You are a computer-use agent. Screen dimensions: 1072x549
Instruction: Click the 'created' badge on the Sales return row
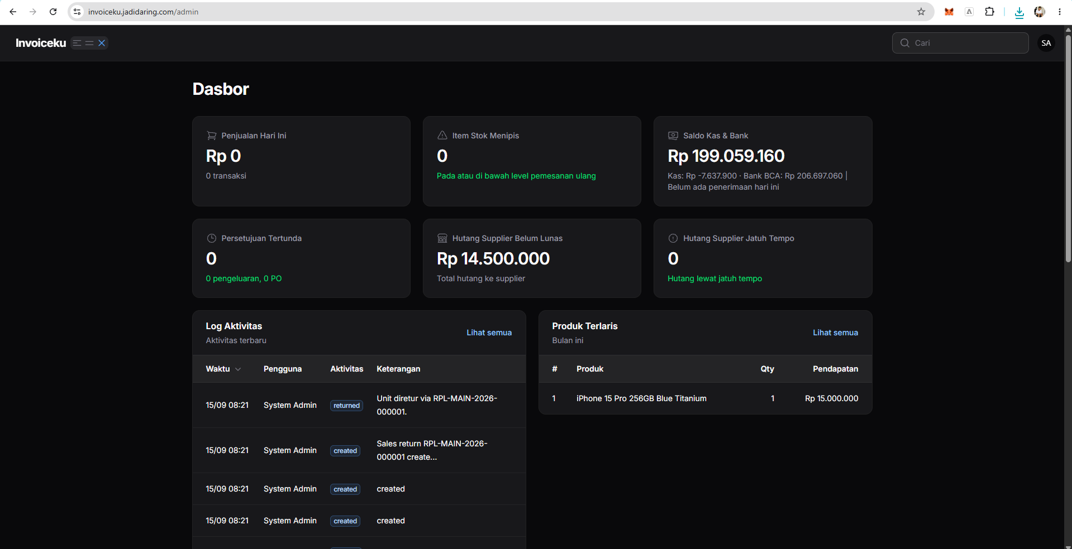coord(345,451)
